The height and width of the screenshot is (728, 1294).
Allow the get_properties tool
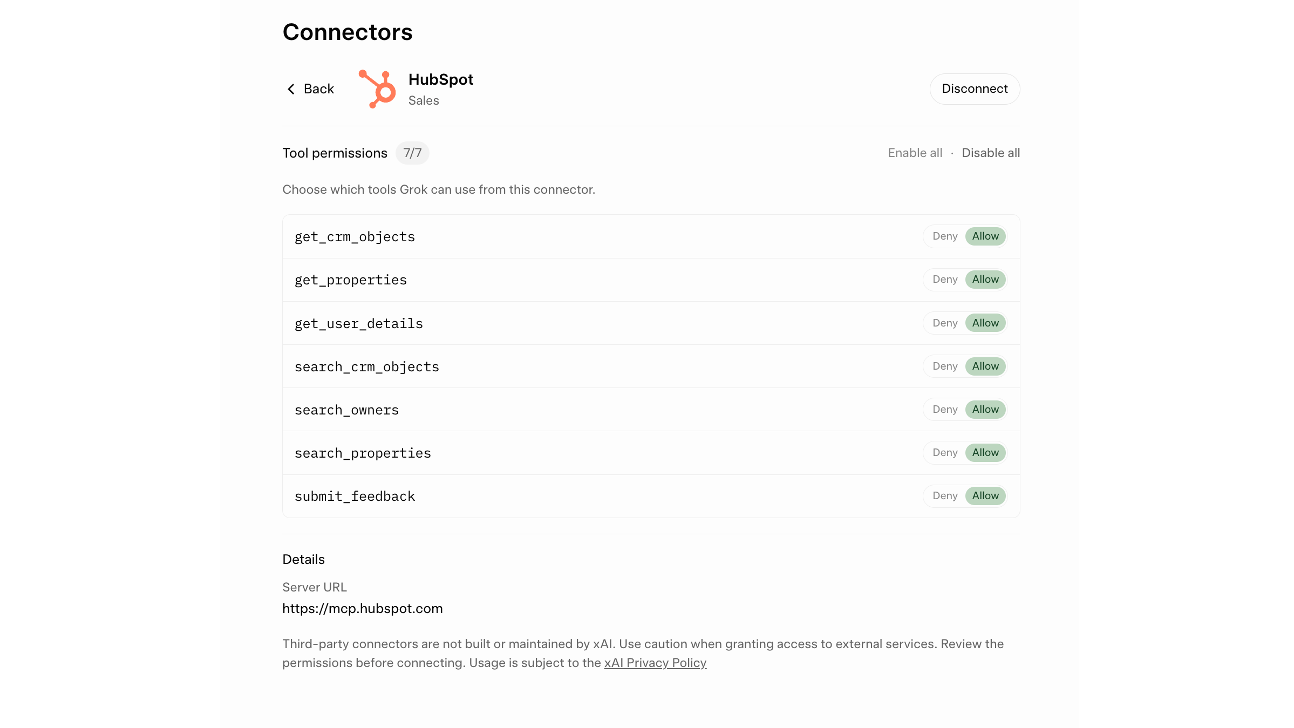click(985, 280)
